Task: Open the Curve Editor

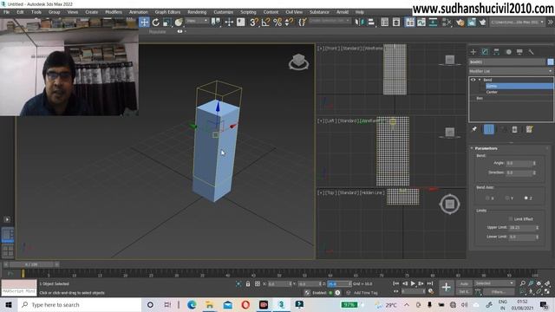Action: click(421, 23)
